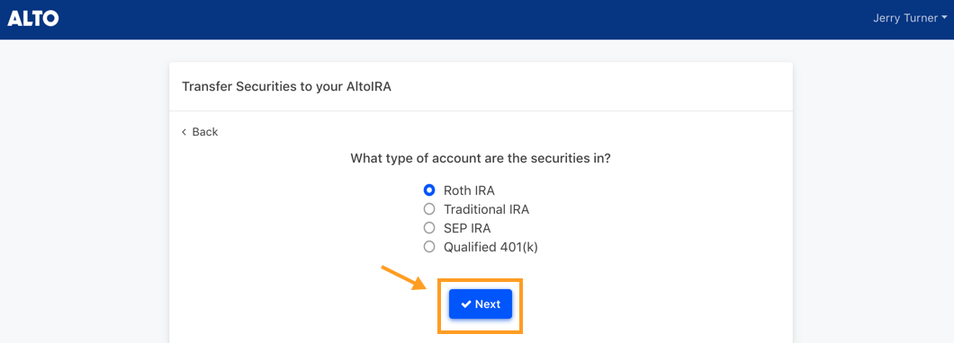Click the left chevron before Back
Screen dimensions: 954x343
184,132
